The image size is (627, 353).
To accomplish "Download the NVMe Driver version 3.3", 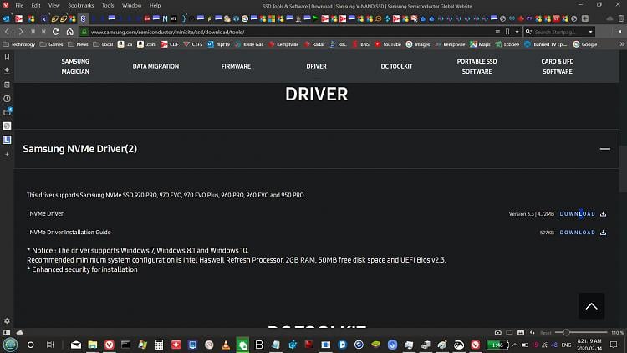I will (x=578, y=214).
